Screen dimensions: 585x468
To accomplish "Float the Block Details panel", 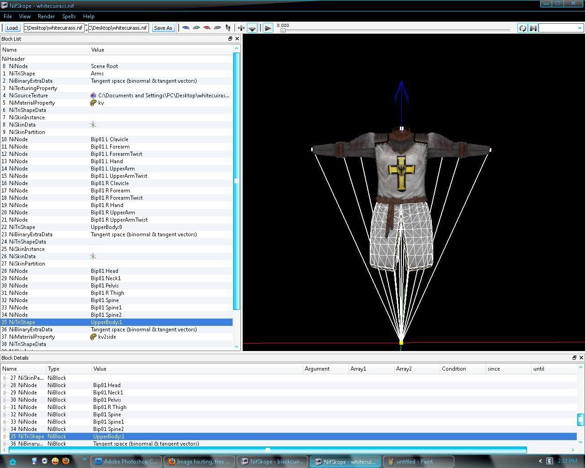I will pyautogui.click(x=574, y=358).
